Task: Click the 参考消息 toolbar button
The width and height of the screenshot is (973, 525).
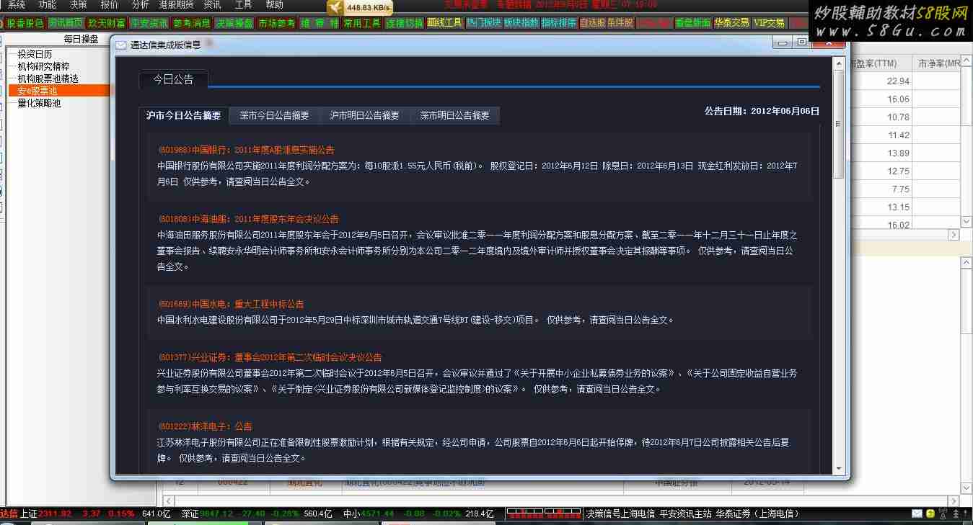Action: tap(192, 23)
